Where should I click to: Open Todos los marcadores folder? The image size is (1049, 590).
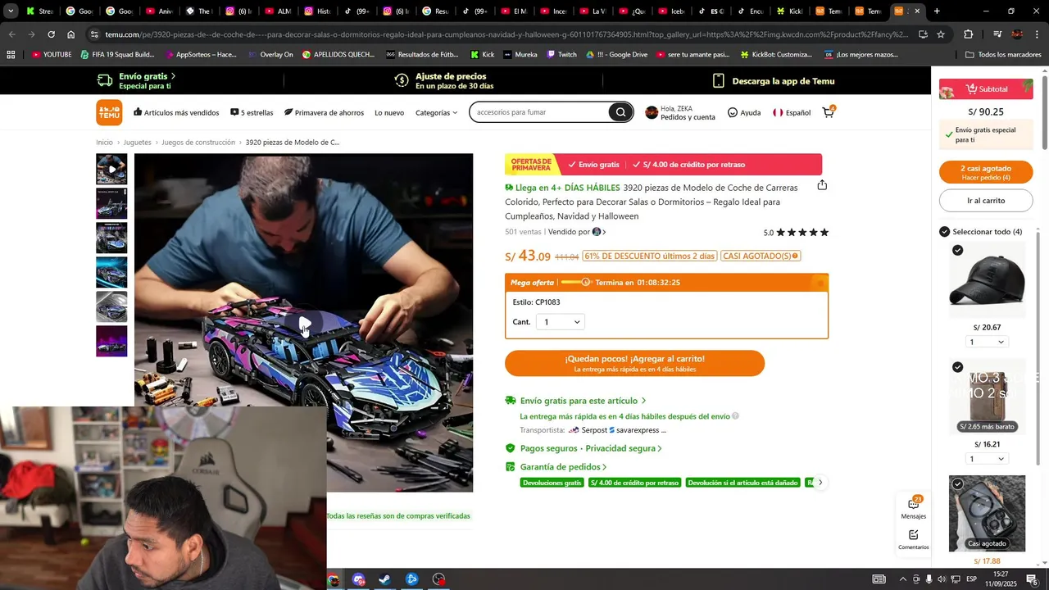point(1004,55)
